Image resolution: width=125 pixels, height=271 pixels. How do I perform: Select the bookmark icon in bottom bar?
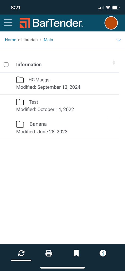click(76, 254)
